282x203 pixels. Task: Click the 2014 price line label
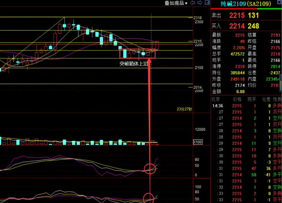tap(197, 87)
